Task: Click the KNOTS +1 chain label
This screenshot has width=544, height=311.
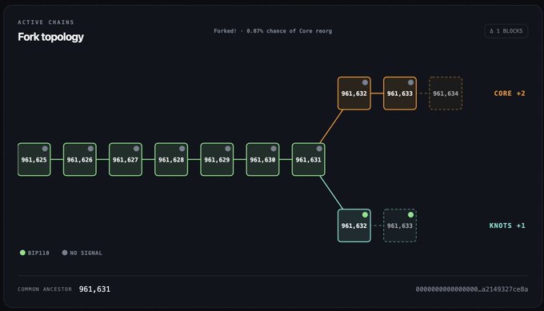Action: pyautogui.click(x=507, y=225)
